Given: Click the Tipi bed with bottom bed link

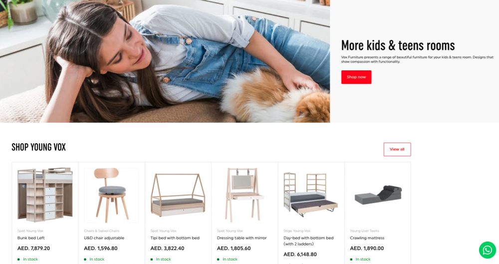Looking at the screenshot, I should tap(175, 238).
